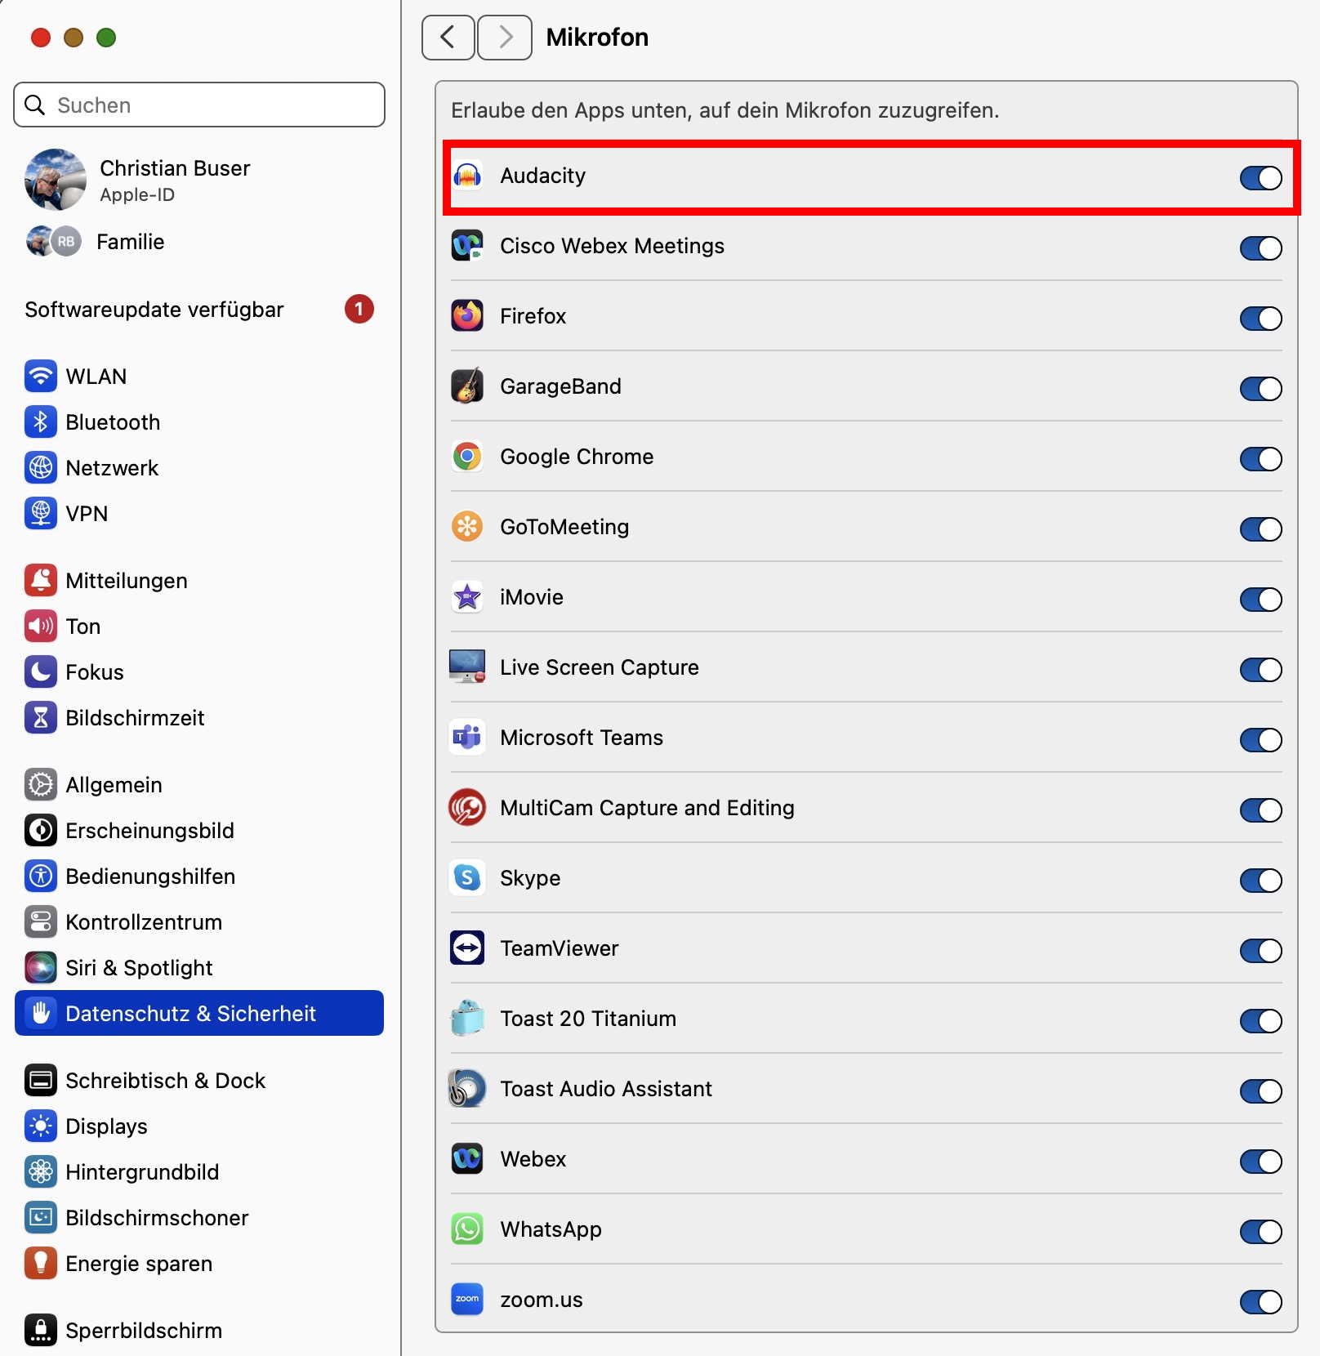The width and height of the screenshot is (1320, 1356).
Task: Open Hintergrundbild settings pane
Action: [199, 1172]
